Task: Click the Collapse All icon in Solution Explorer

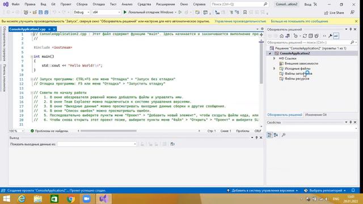Action: point(310,36)
